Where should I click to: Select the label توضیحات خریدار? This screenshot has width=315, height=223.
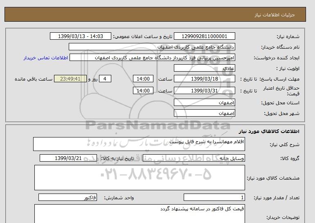pyautogui.click(x=283, y=217)
